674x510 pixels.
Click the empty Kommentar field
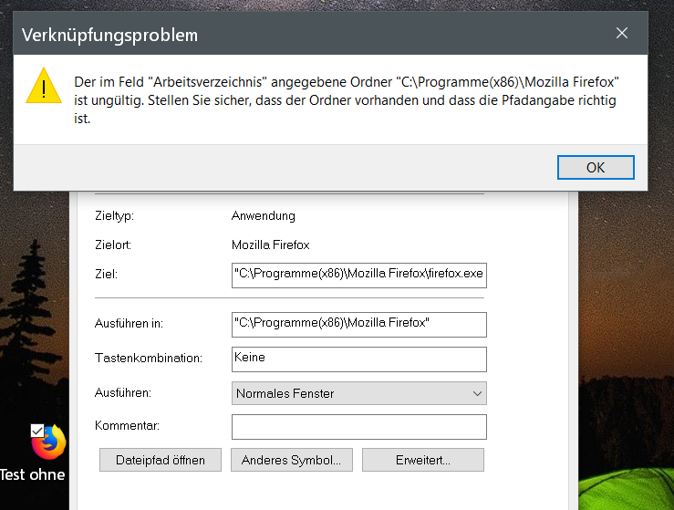359,427
